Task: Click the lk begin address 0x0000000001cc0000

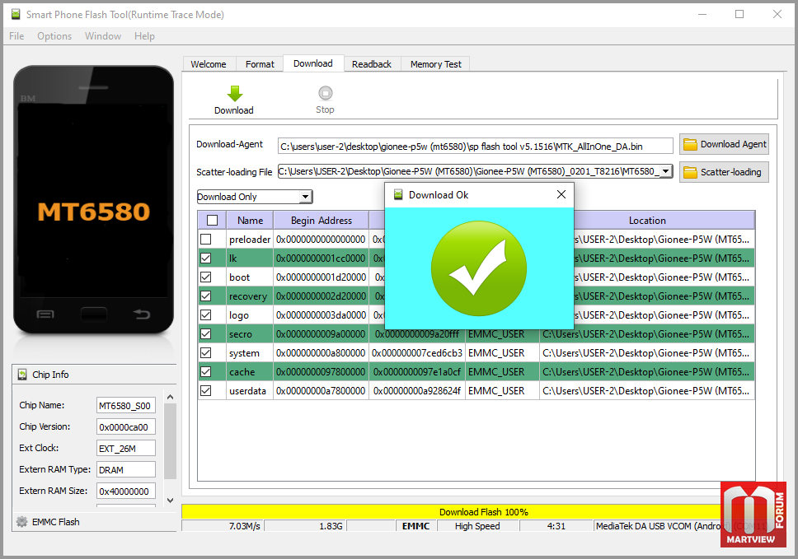Action: (322, 259)
